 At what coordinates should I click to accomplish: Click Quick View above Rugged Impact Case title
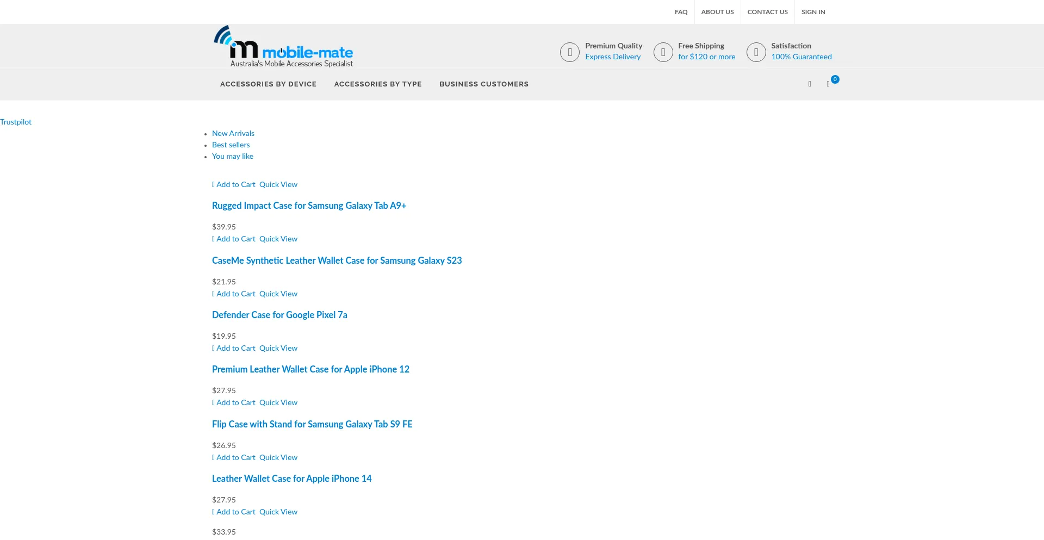pyautogui.click(x=278, y=184)
